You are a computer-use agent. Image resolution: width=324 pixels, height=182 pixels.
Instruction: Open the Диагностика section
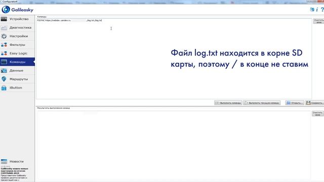17,28
